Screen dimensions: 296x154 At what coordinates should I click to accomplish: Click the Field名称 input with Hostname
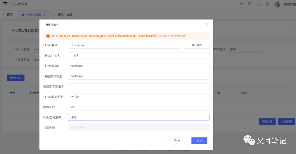click(x=124, y=45)
